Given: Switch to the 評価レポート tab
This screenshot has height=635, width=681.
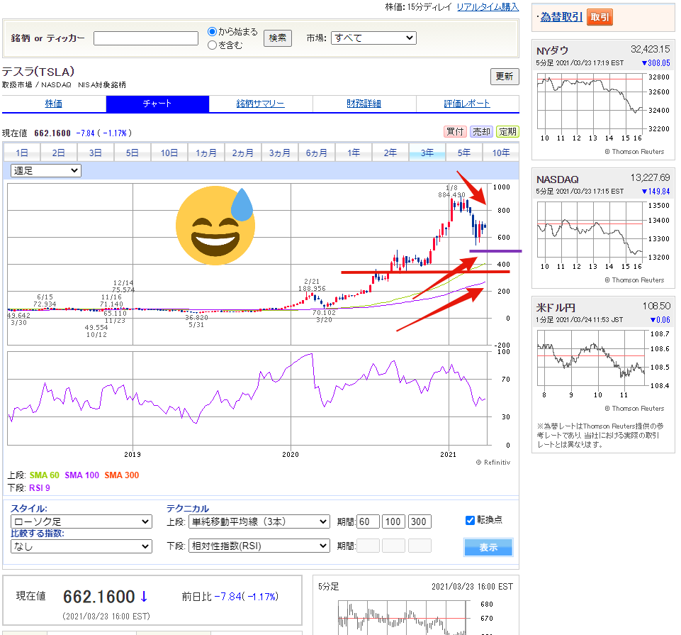Looking at the screenshot, I should (467, 104).
